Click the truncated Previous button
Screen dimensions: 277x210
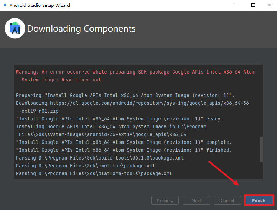pos(165,200)
